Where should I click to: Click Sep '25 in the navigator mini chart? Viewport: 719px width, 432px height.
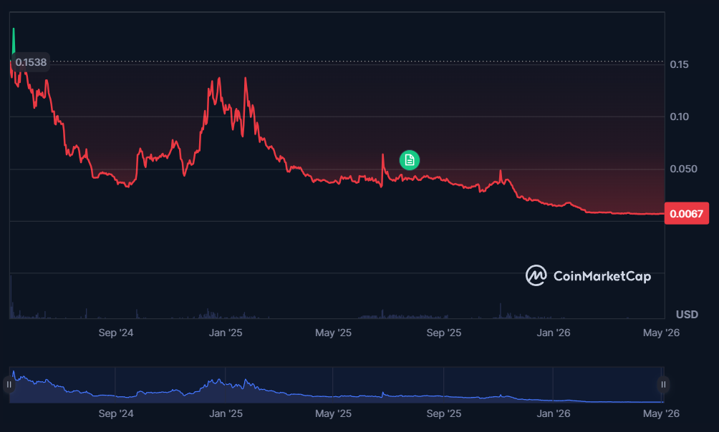pos(444,413)
